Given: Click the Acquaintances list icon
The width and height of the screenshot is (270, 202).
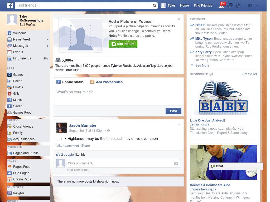Looking at the screenshot, I should click(9, 139).
